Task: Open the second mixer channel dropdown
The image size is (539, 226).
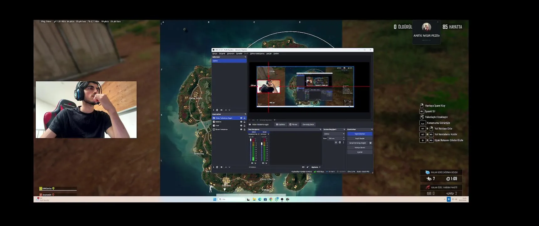Action: pos(268,134)
